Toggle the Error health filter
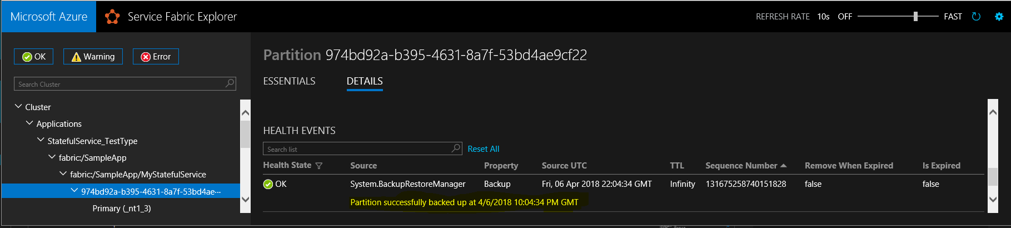Screen dimensions: 1011x228 tap(156, 57)
